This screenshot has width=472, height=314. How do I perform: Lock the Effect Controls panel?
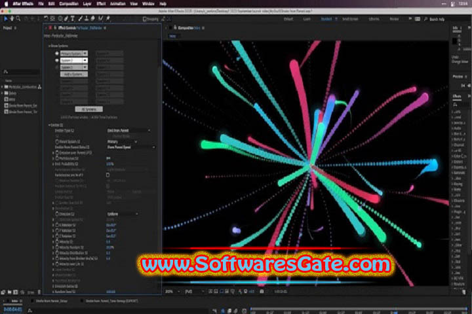(55, 27)
